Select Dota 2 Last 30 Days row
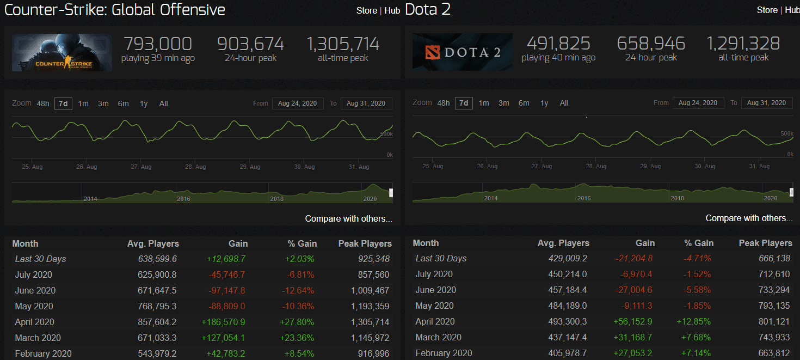The image size is (800, 360). pyautogui.click(x=601, y=258)
